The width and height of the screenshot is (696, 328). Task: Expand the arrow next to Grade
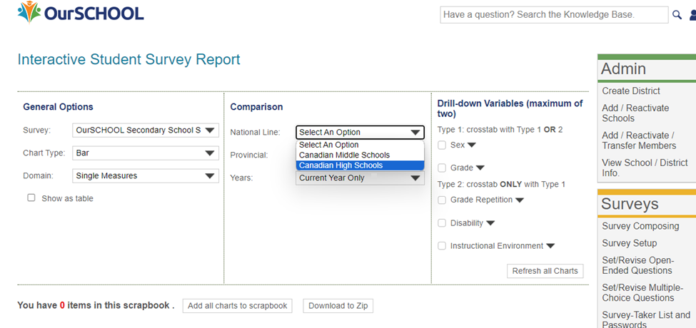(x=480, y=168)
